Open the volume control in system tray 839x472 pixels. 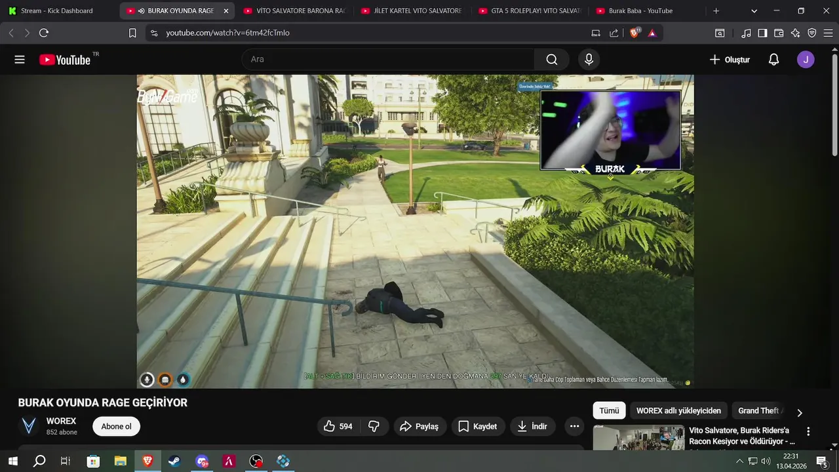766,462
